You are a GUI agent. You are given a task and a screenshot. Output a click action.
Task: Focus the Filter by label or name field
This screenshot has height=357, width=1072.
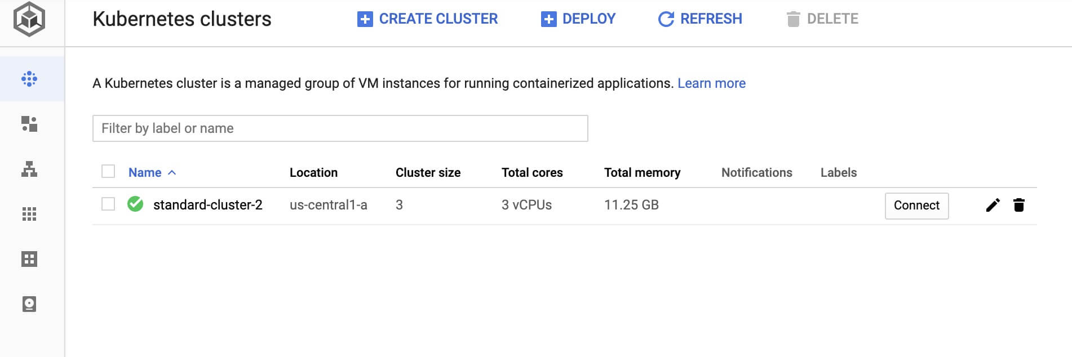pos(340,128)
